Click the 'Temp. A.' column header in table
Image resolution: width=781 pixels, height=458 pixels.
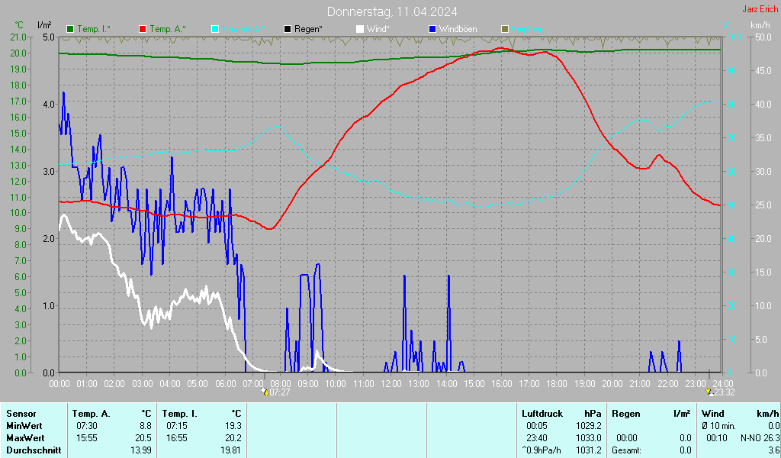coord(92,414)
